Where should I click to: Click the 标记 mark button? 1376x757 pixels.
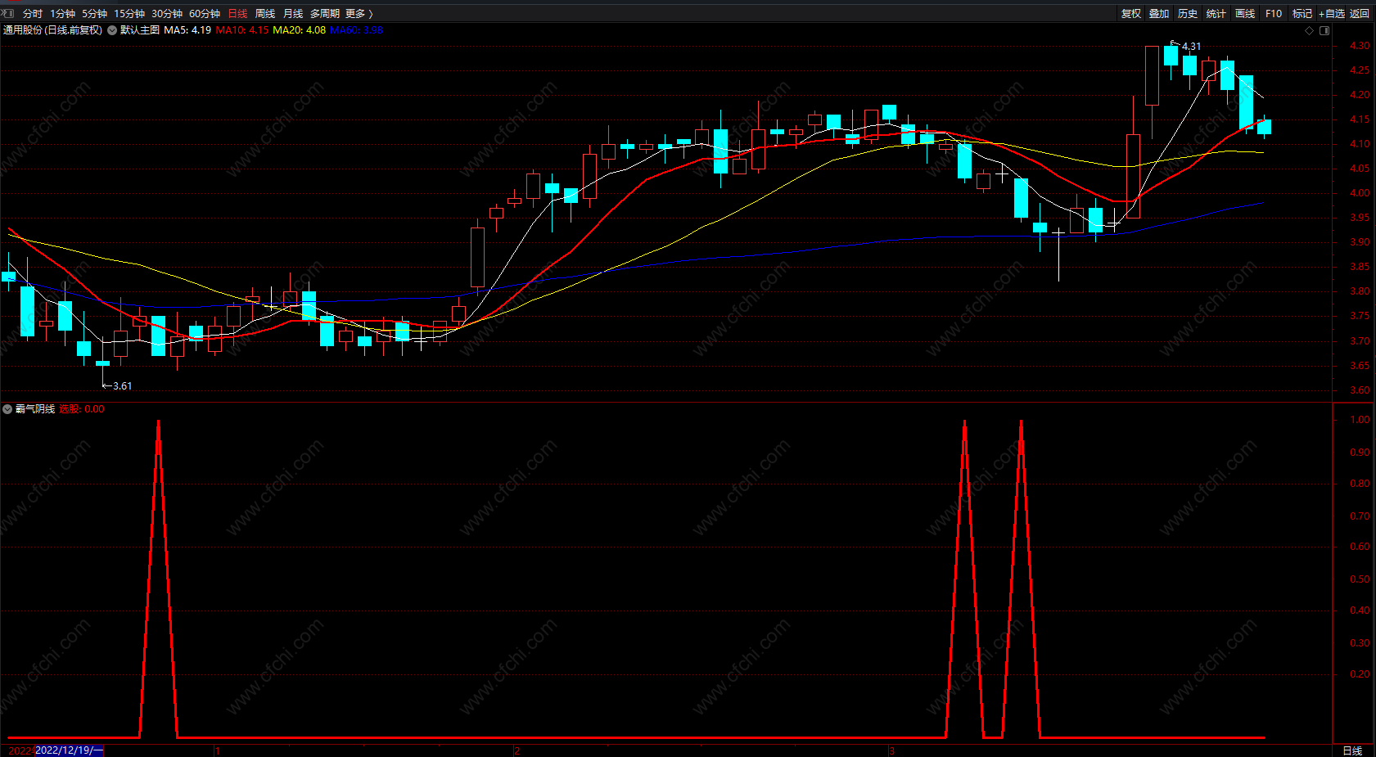1302,13
